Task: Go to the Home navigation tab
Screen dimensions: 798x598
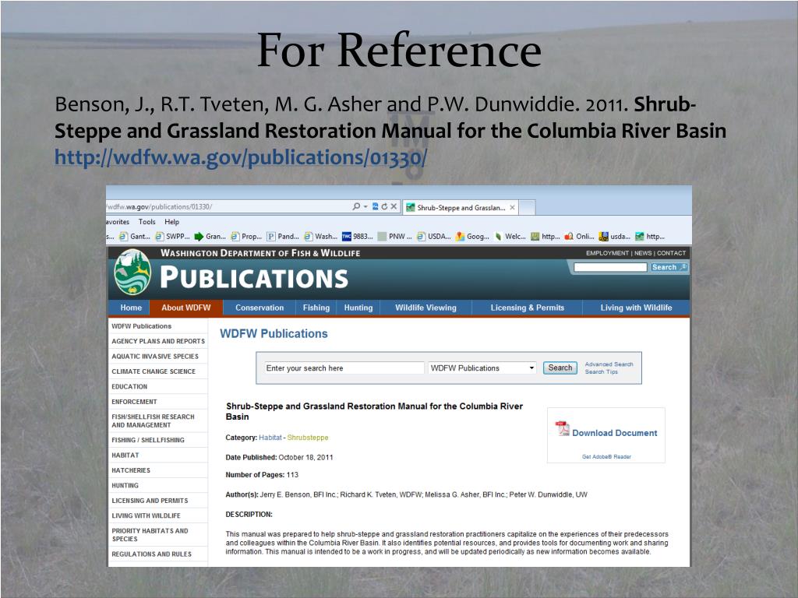Action: coord(131,308)
